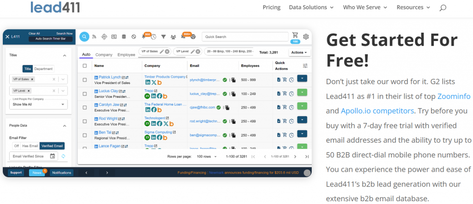Open the Actions dropdown
Screen dimensions: 473x204
point(299,52)
